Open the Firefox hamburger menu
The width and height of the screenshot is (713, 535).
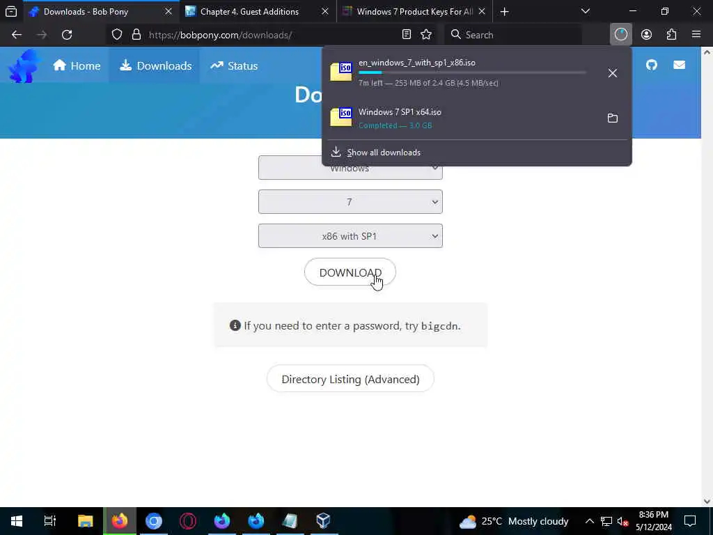coord(696,35)
